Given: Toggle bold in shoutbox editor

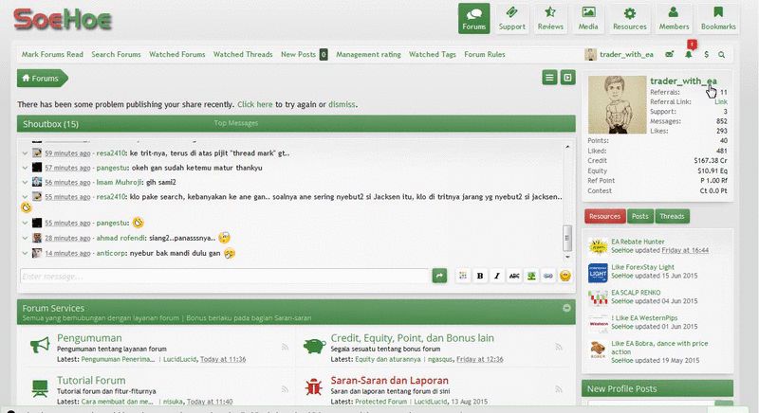Looking at the screenshot, I should click(x=481, y=276).
